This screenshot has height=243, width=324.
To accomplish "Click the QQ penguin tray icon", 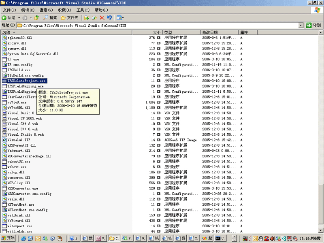I will tap(261, 239).
